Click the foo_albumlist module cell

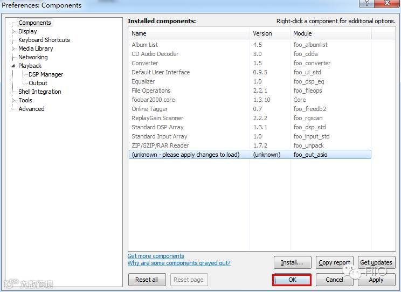(310, 45)
